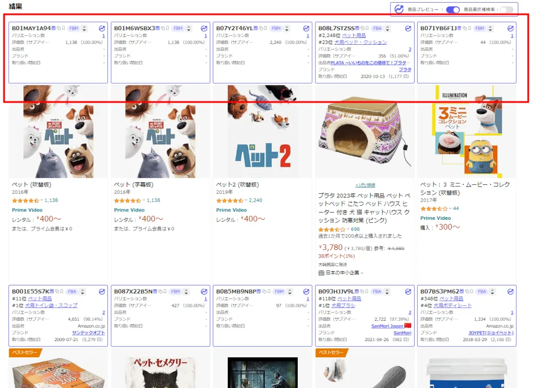Click calculator icon next to B01MAY1A94
Screen dimensions: 534x388
(x=54, y=28)
